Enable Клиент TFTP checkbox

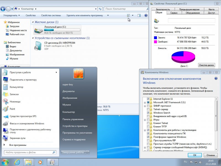(148, 127)
